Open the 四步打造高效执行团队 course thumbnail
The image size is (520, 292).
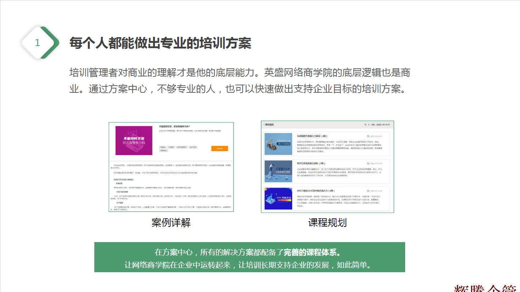[x=278, y=171]
